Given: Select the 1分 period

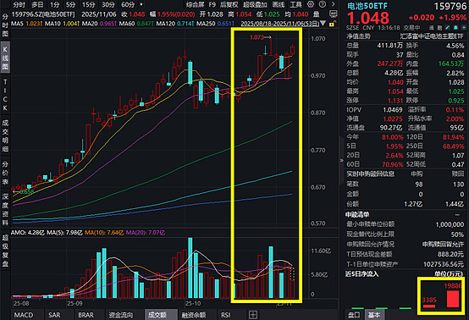Looking at the screenshot, I should [55, 4].
